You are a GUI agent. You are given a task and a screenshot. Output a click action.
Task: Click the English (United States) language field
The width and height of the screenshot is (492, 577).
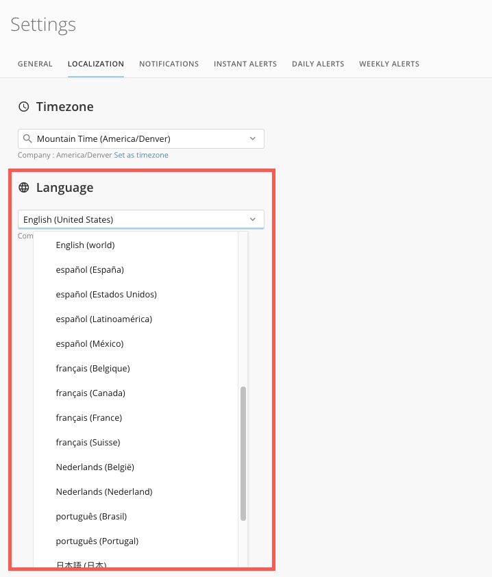pyautogui.click(x=141, y=219)
